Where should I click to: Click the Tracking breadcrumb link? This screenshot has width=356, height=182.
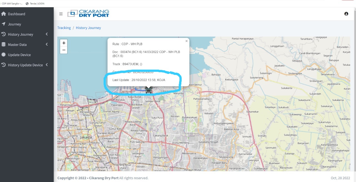64,28
